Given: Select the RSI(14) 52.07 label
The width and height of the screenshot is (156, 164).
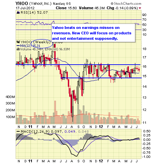Looking at the screenshot, I should coord(34,12).
